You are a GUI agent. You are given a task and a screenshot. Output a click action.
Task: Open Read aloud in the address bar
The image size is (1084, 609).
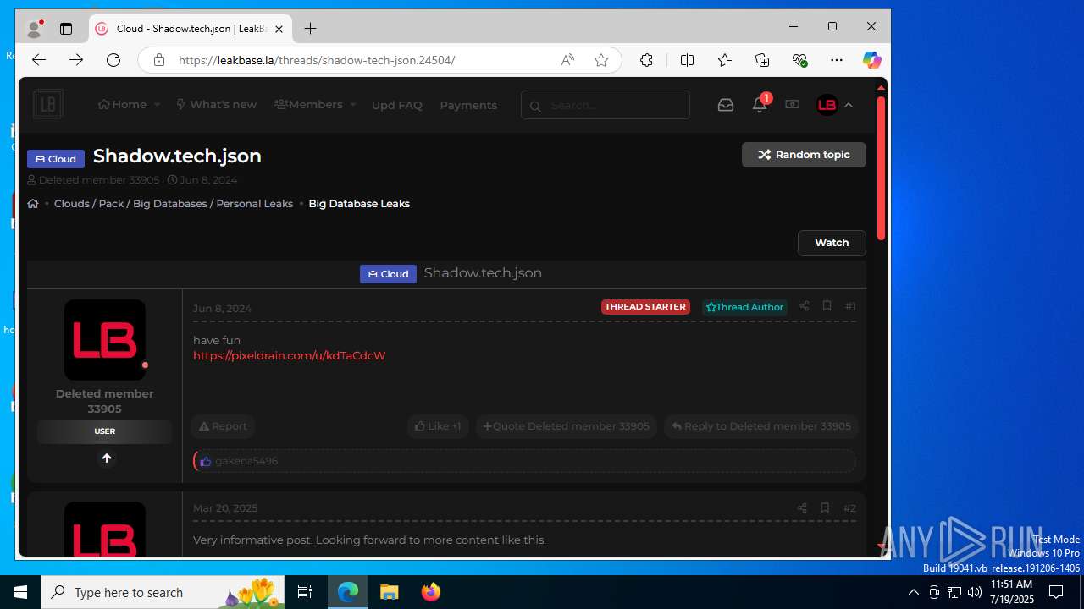(x=567, y=60)
